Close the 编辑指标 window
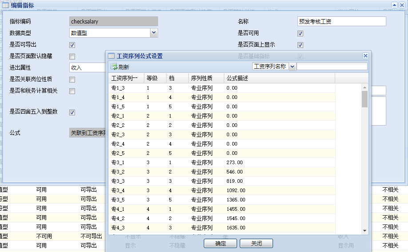408x252 pixels. point(402,5)
